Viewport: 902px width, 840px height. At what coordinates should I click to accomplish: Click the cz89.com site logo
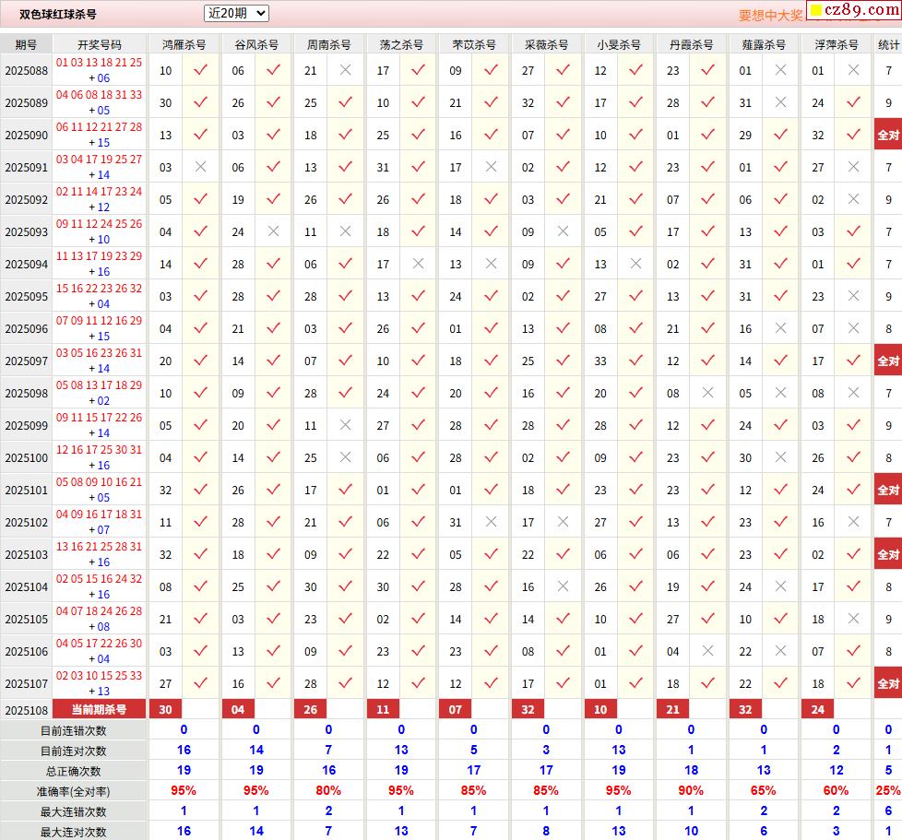pos(853,11)
